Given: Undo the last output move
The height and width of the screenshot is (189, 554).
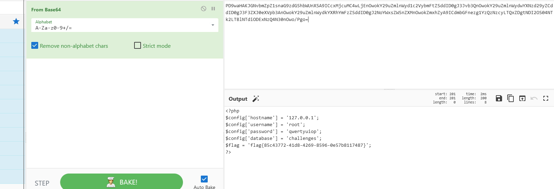Looking at the screenshot, I should click(534, 99).
